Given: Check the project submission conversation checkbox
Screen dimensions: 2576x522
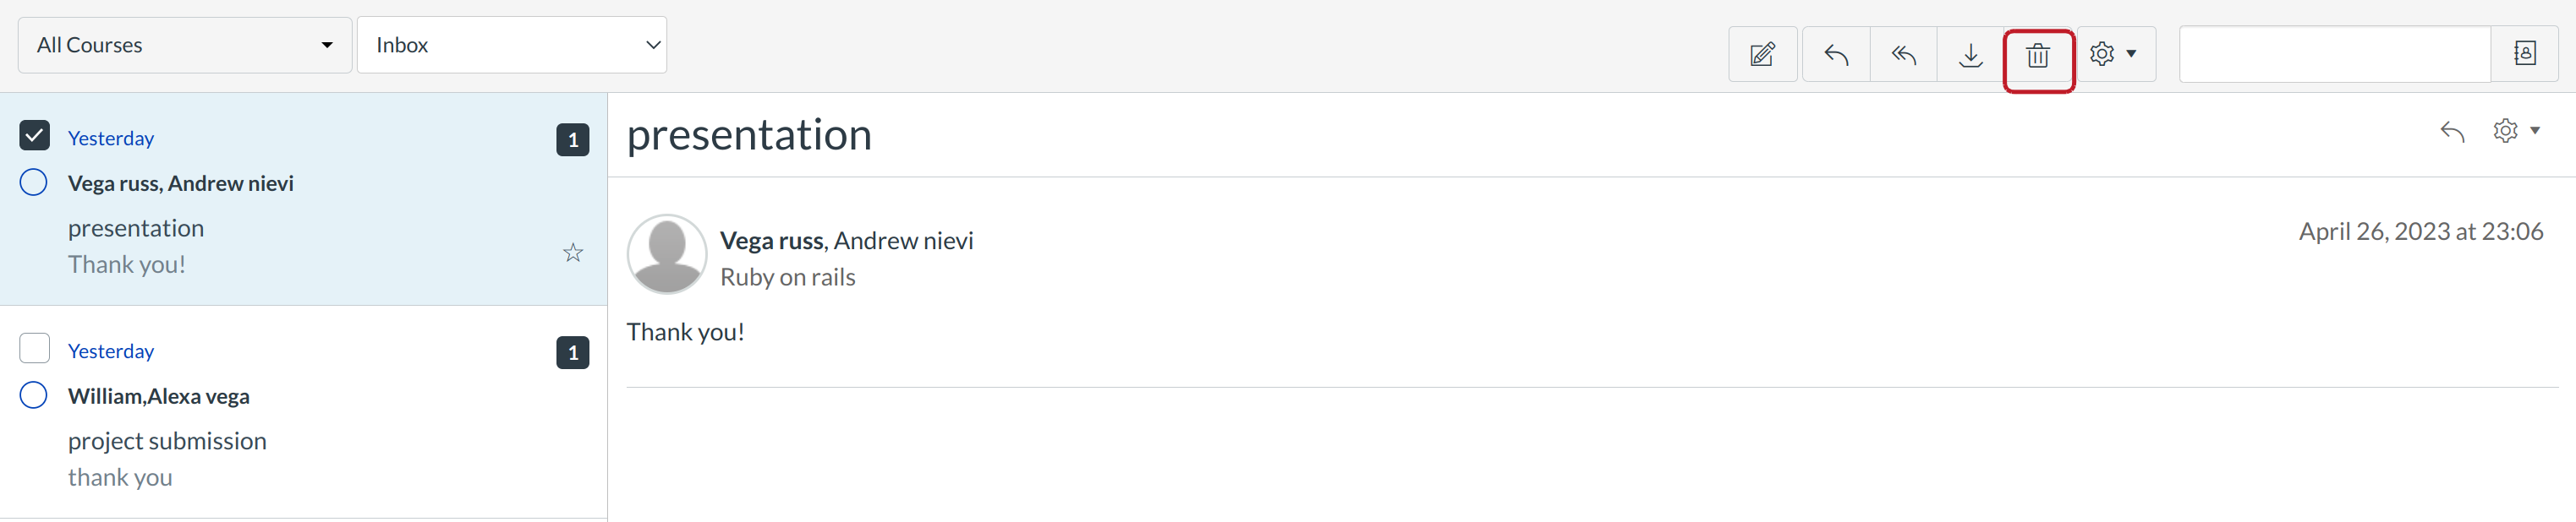Looking at the screenshot, I should [x=35, y=348].
